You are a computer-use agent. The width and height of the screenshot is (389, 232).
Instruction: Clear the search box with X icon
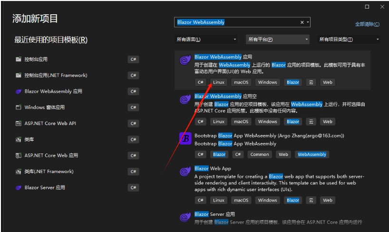tap(302, 22)
